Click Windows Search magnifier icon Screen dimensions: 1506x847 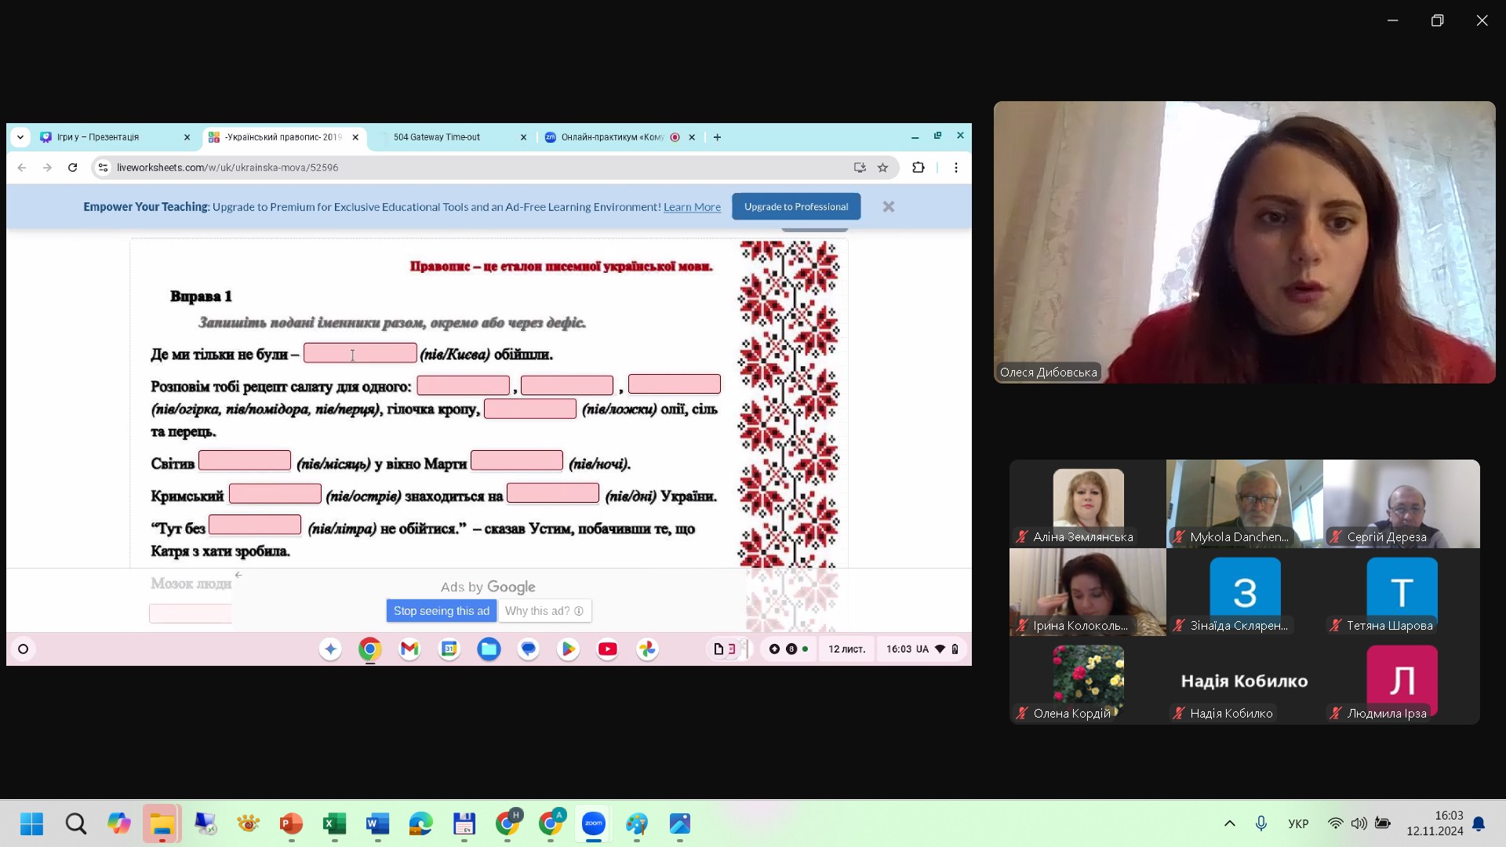(x=76, y=823)
